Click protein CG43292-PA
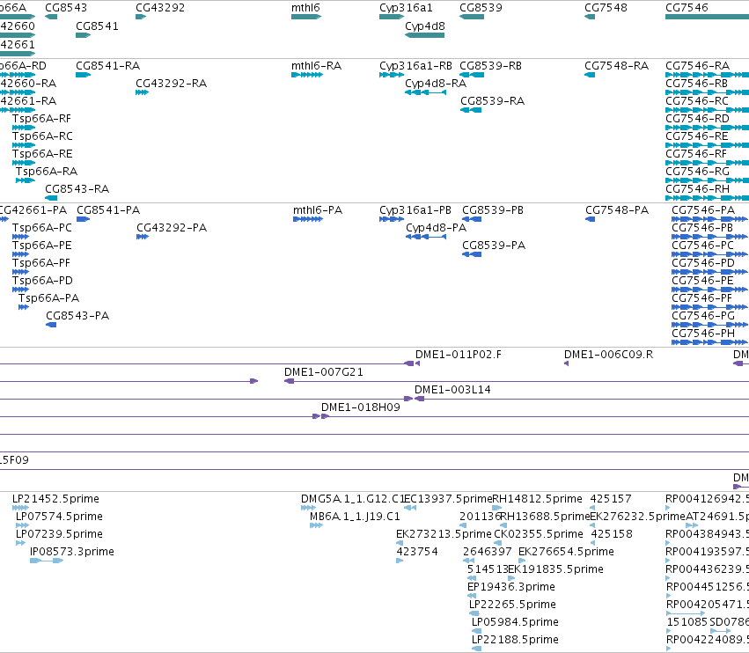The width and height of the screenshot is (749, 653). coord(172,228)
